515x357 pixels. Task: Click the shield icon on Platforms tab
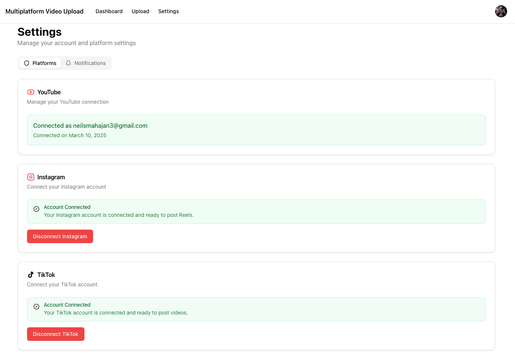point(27,63)
